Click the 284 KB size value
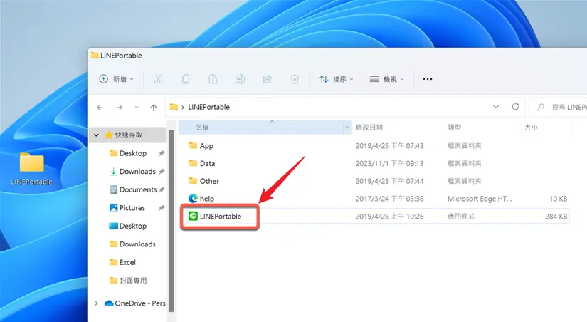This screenshot has width=587, height=322. pos(556,217)
